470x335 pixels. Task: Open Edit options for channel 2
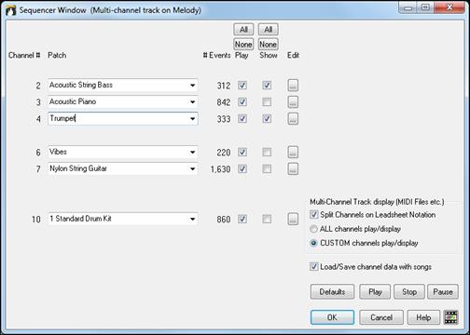[293, 85]
